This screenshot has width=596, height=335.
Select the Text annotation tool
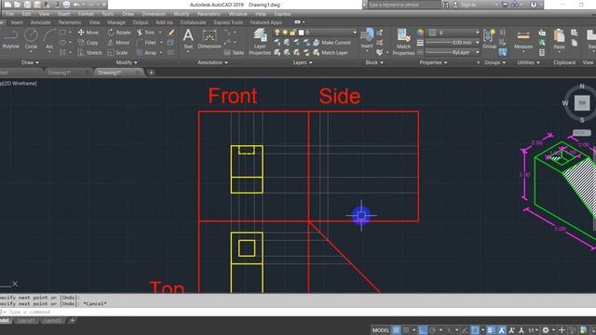(188, 39)
